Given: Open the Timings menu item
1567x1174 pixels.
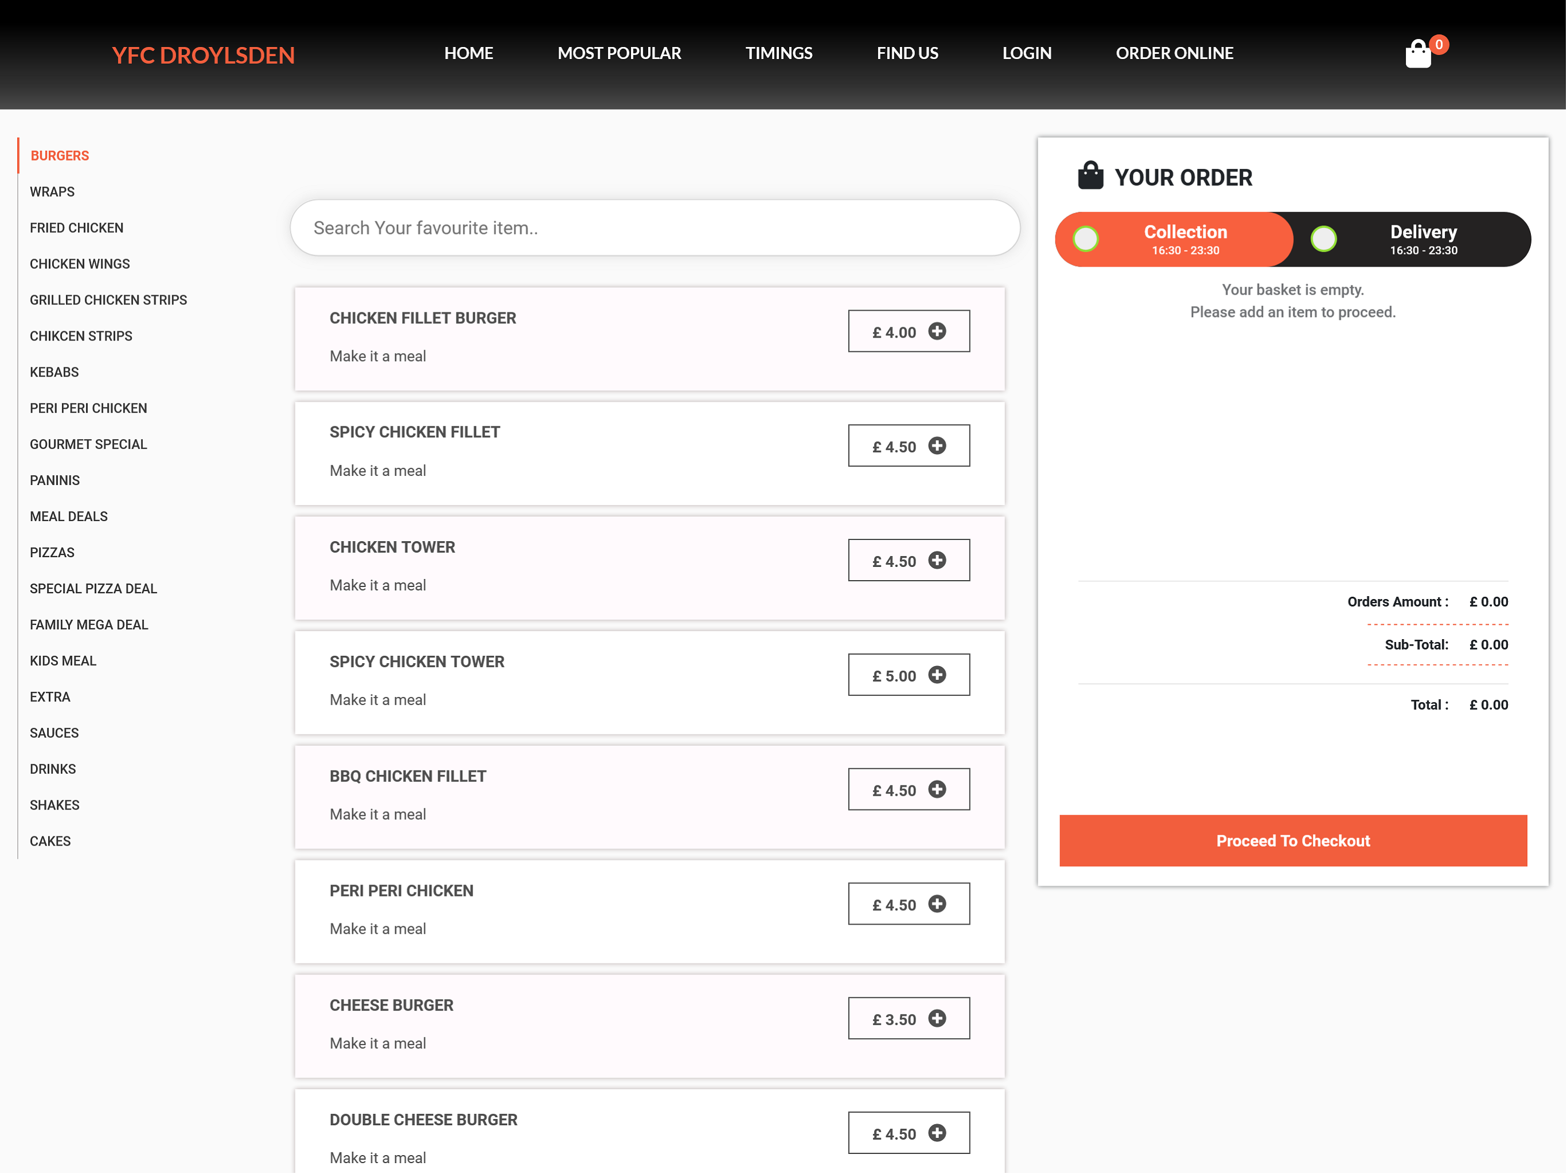Looking at the screenshot, I should coord(778,53).
